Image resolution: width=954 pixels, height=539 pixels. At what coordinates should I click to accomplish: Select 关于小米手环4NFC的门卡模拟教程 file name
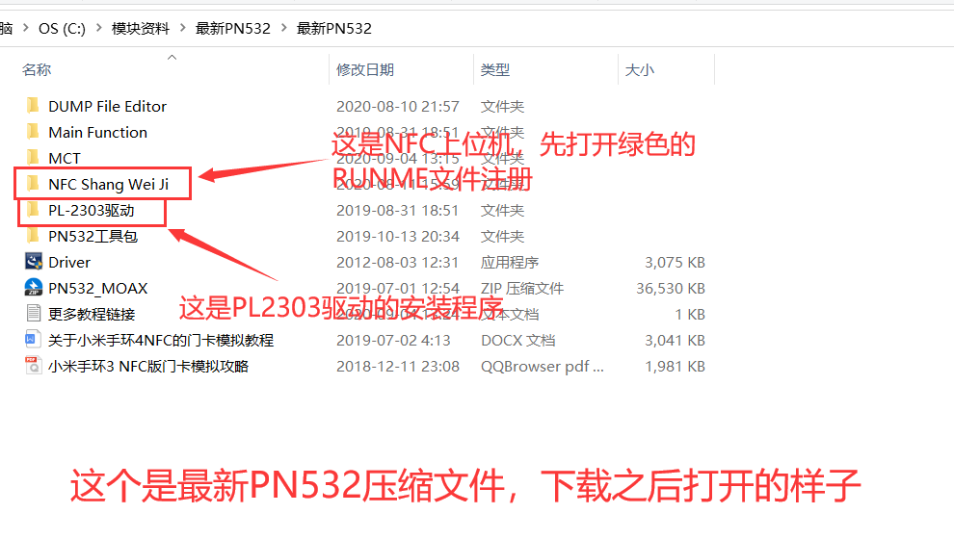161,341
